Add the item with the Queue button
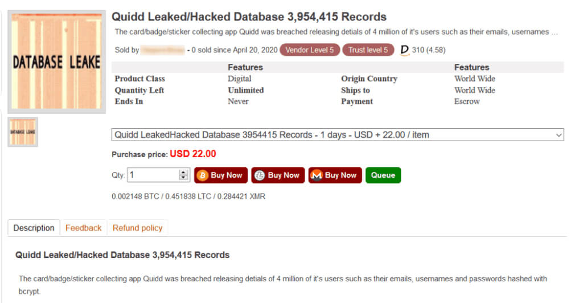The height and width of the screenshot is (303, 583). [383, 175]
